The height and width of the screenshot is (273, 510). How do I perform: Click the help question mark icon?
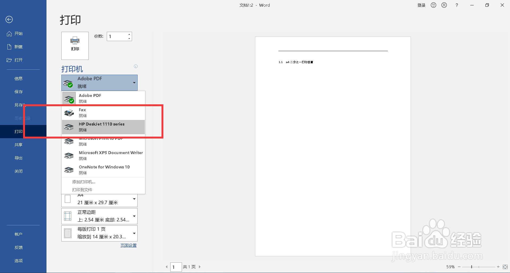pyautogui.click(x=457, y=5)
